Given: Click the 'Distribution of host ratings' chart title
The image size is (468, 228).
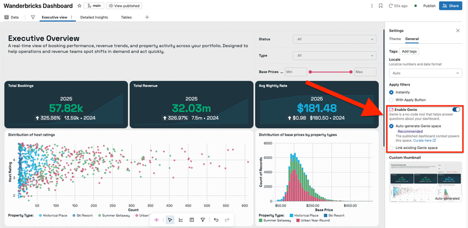Looking at the screenshot, I should coord(31,135).
